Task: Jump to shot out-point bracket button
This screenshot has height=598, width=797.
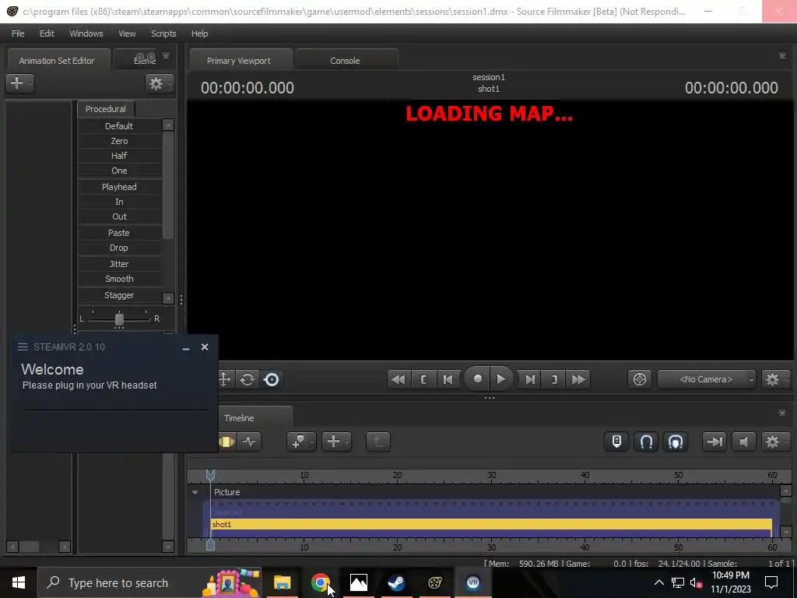Action: [554, 379]
